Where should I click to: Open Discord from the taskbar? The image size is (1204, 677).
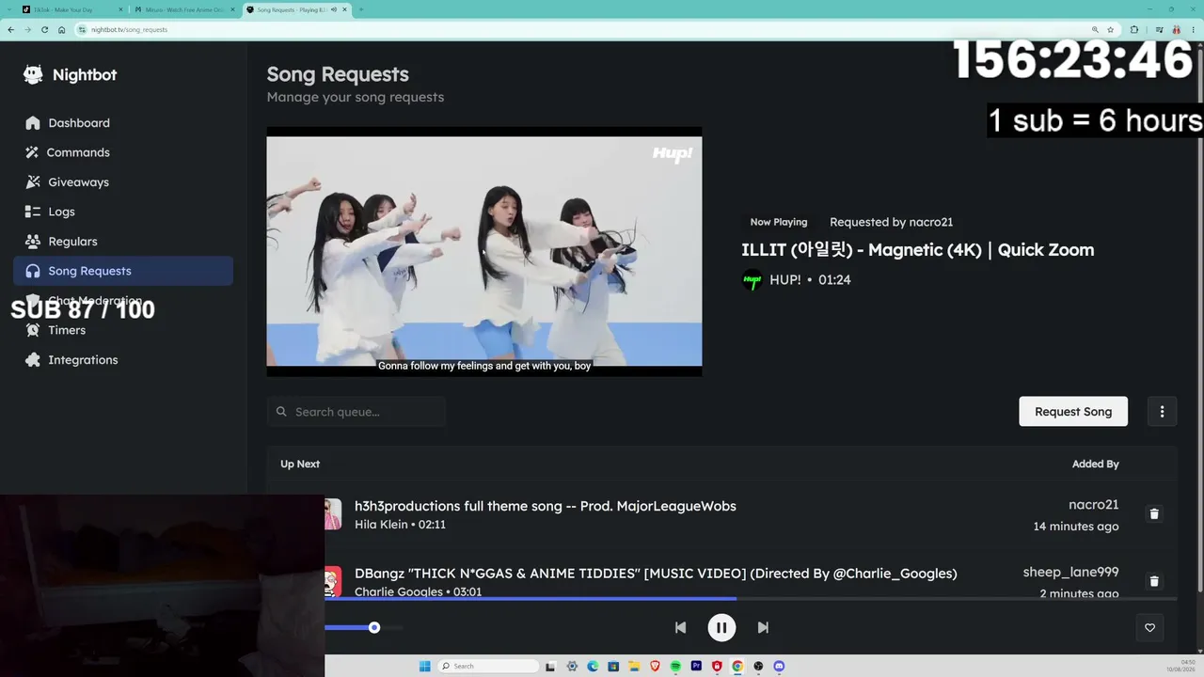click(x=779, y=666)
